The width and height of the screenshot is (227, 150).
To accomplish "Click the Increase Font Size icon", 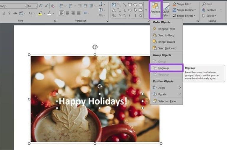I will tap(41, 6).
